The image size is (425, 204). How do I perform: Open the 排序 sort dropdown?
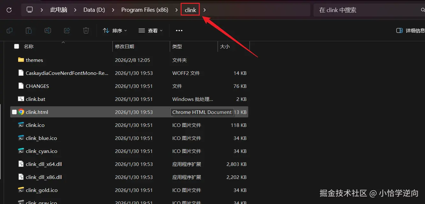point(115,30)
